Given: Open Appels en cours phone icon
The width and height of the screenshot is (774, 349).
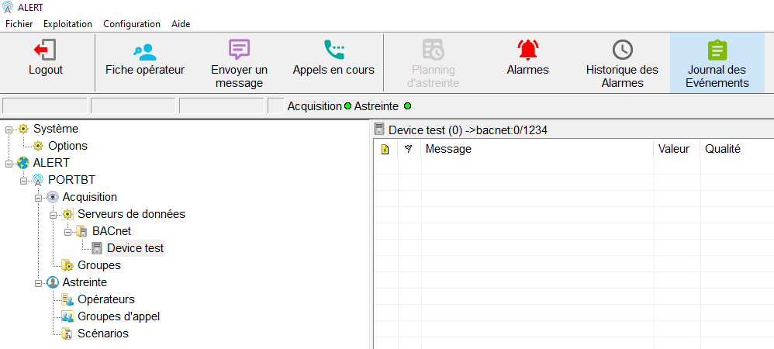Looking at the screenshot, I should coord(333,50).
